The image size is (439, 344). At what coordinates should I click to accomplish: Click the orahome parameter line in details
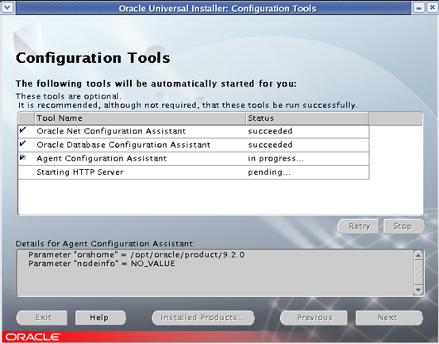(x=137, y=255)
